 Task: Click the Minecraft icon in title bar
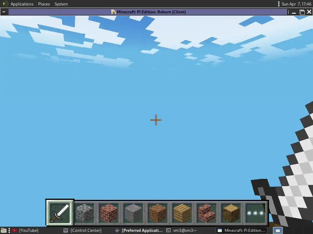[114, 12]
